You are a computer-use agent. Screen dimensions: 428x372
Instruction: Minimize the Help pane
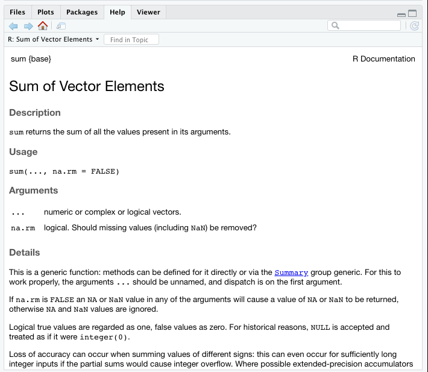[401, 14]
